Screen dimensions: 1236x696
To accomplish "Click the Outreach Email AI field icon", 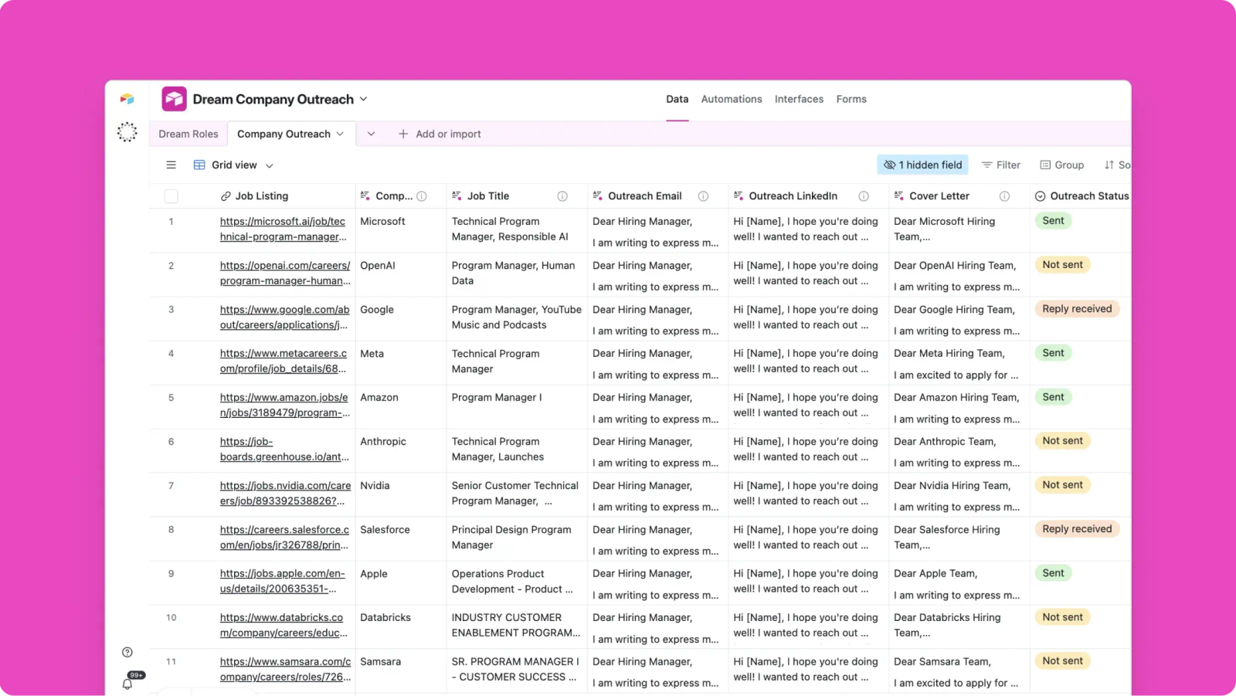I will pos(597,196).
